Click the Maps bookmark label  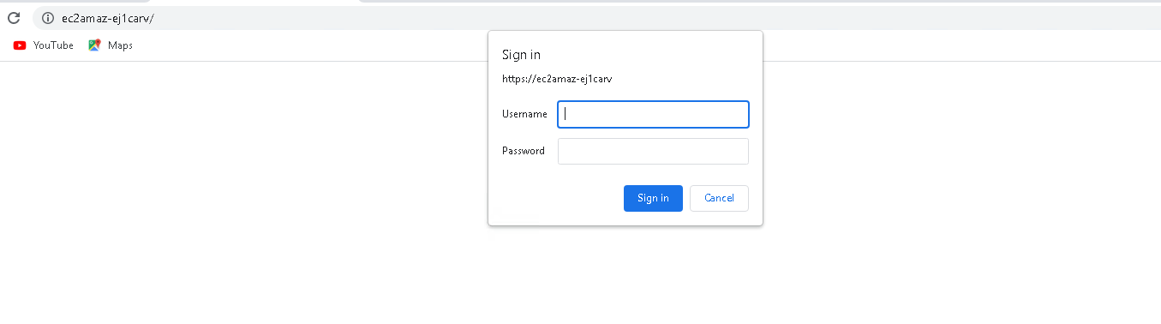120,45
